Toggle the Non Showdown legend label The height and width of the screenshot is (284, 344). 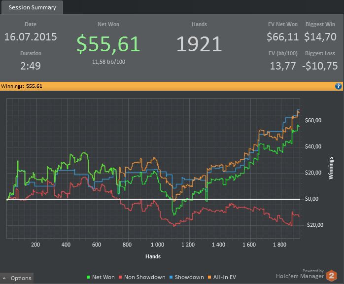click(145, 277)
